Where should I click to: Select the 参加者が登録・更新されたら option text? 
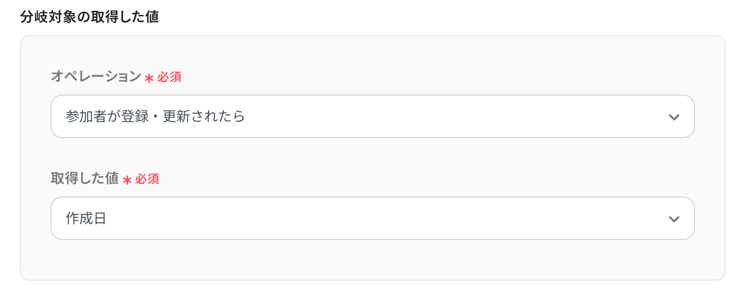(155, 116)
